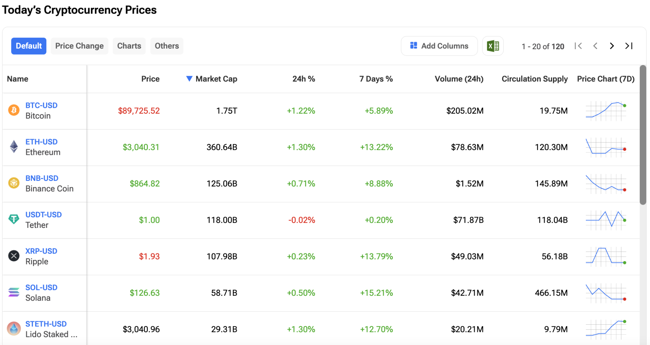Click the Ripple XRP logo icon
The image size is (650, 345).
pyautogui.click(x=14, y=256)
